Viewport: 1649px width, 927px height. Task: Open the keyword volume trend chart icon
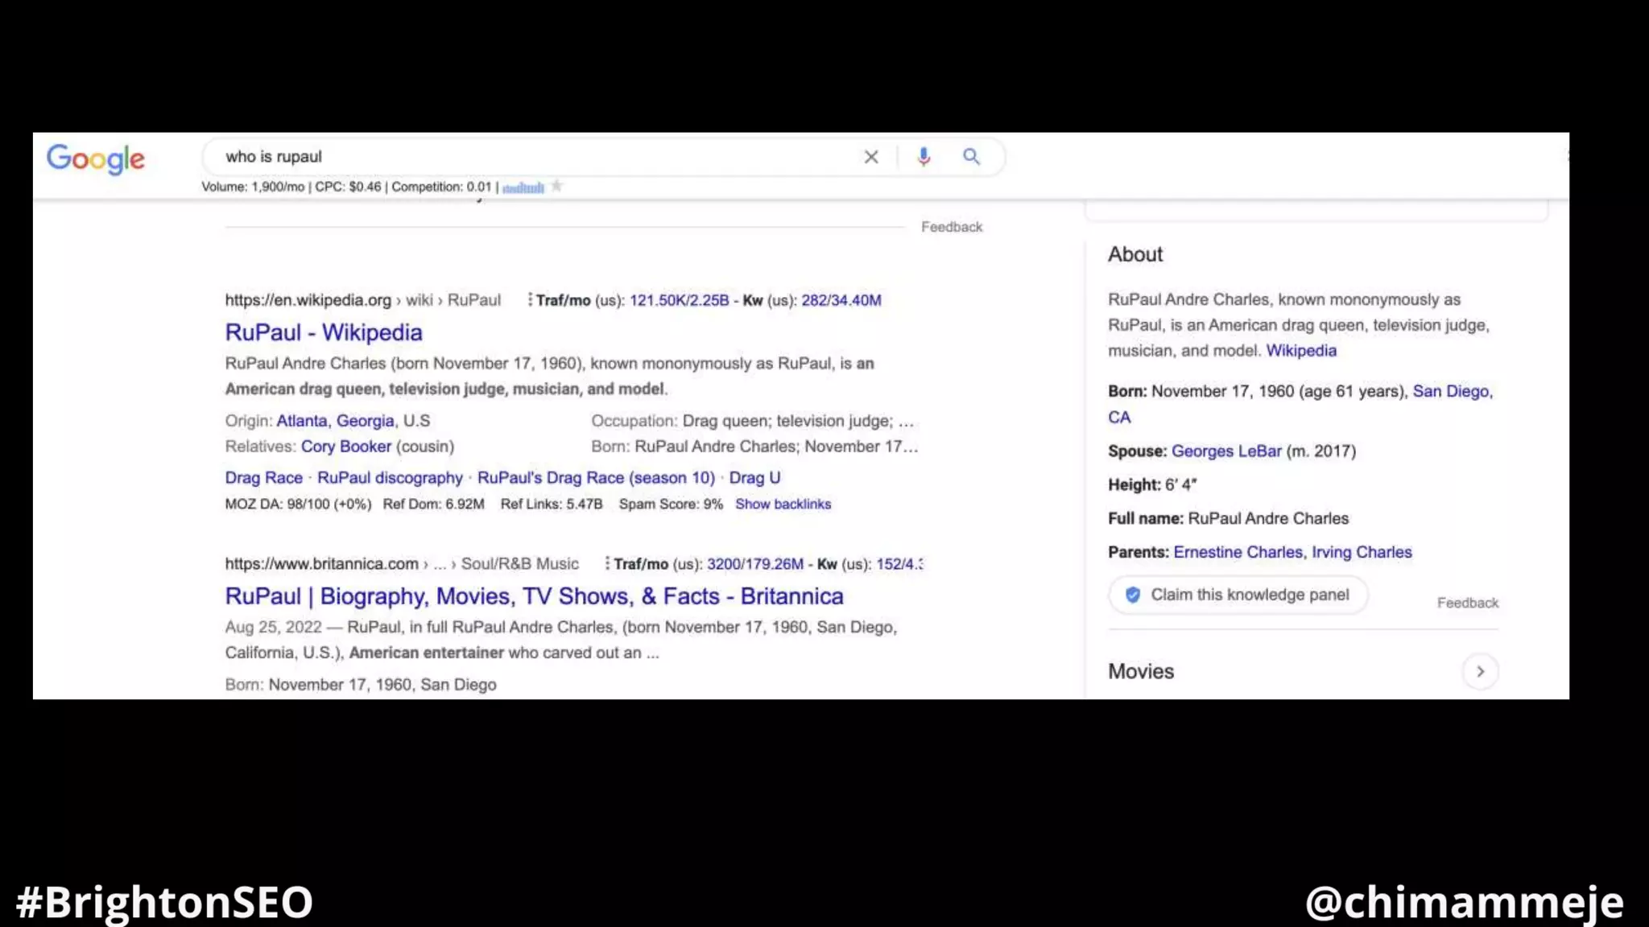point(523,187)
